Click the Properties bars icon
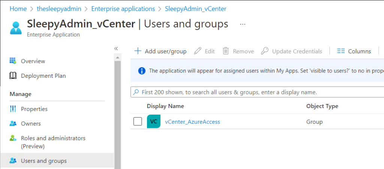 pyautogui.click(x=13, y=109)
